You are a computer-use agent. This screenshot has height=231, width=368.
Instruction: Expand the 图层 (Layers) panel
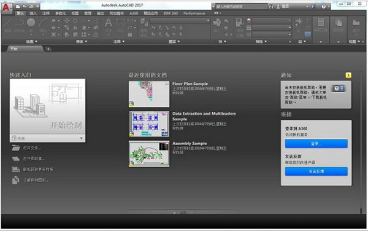[x=174, y=42]
